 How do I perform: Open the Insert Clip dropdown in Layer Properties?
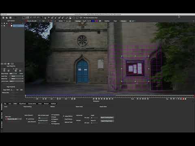pos(16,76)
